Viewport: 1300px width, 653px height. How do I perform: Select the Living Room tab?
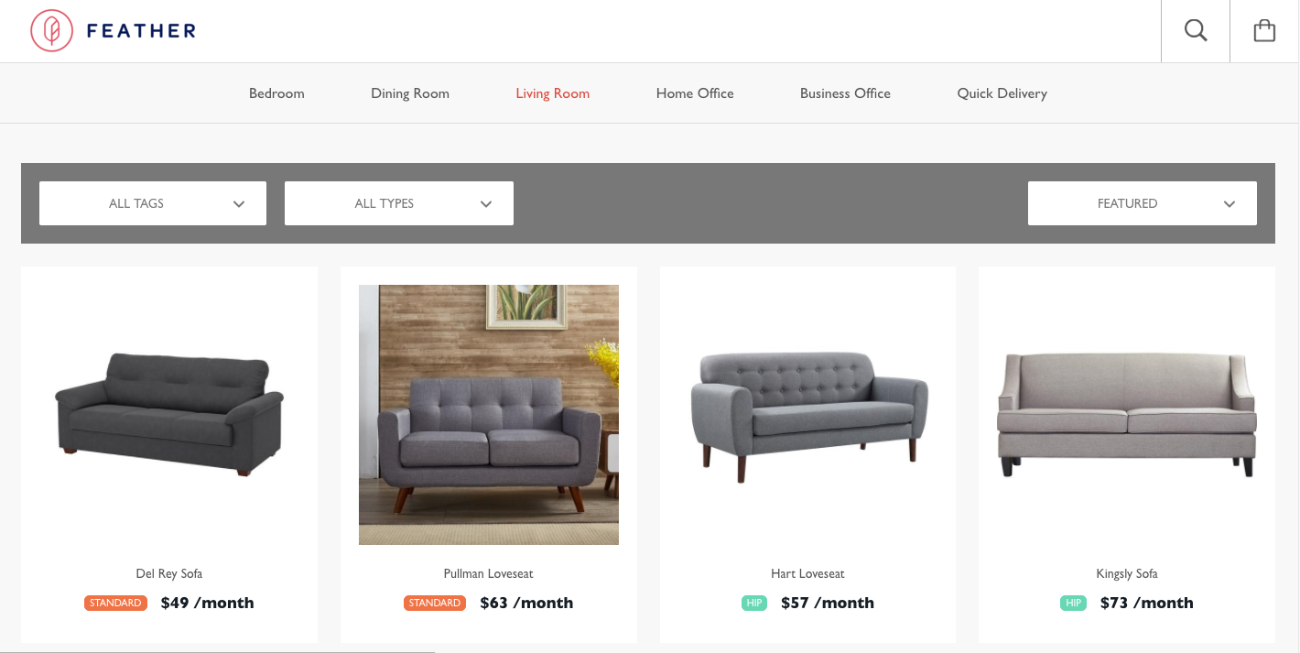coord(553,93)
